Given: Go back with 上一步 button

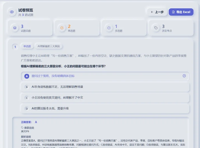Looking at the screenshot, I should coord(157,12).
